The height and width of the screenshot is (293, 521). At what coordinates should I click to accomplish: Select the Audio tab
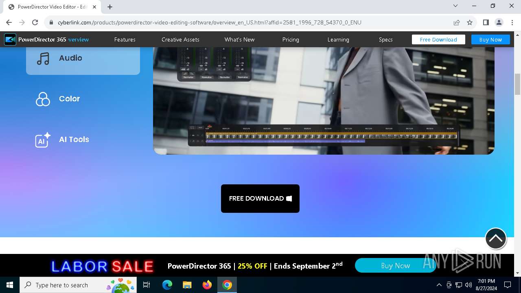(83, 58)
